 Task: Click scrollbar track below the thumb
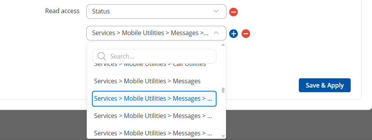tap(223, 113)
